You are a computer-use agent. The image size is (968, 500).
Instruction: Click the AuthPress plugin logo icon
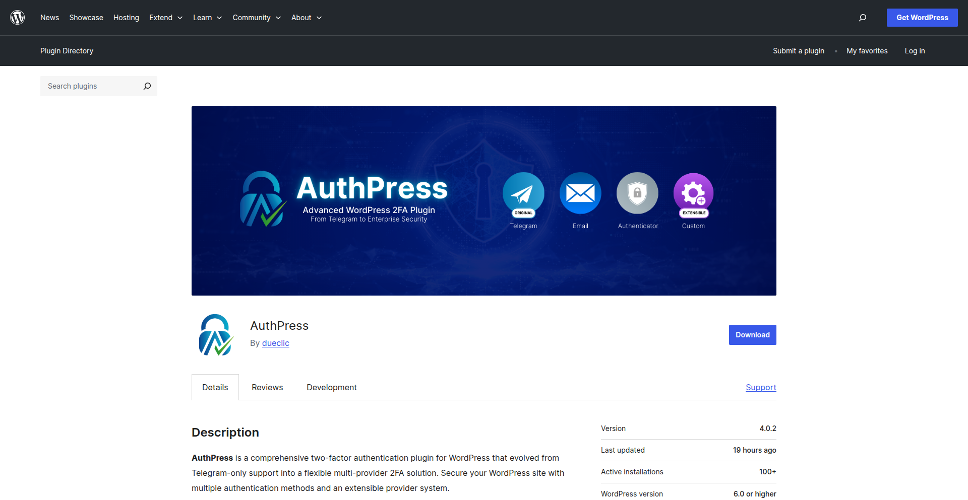point(216,335)
